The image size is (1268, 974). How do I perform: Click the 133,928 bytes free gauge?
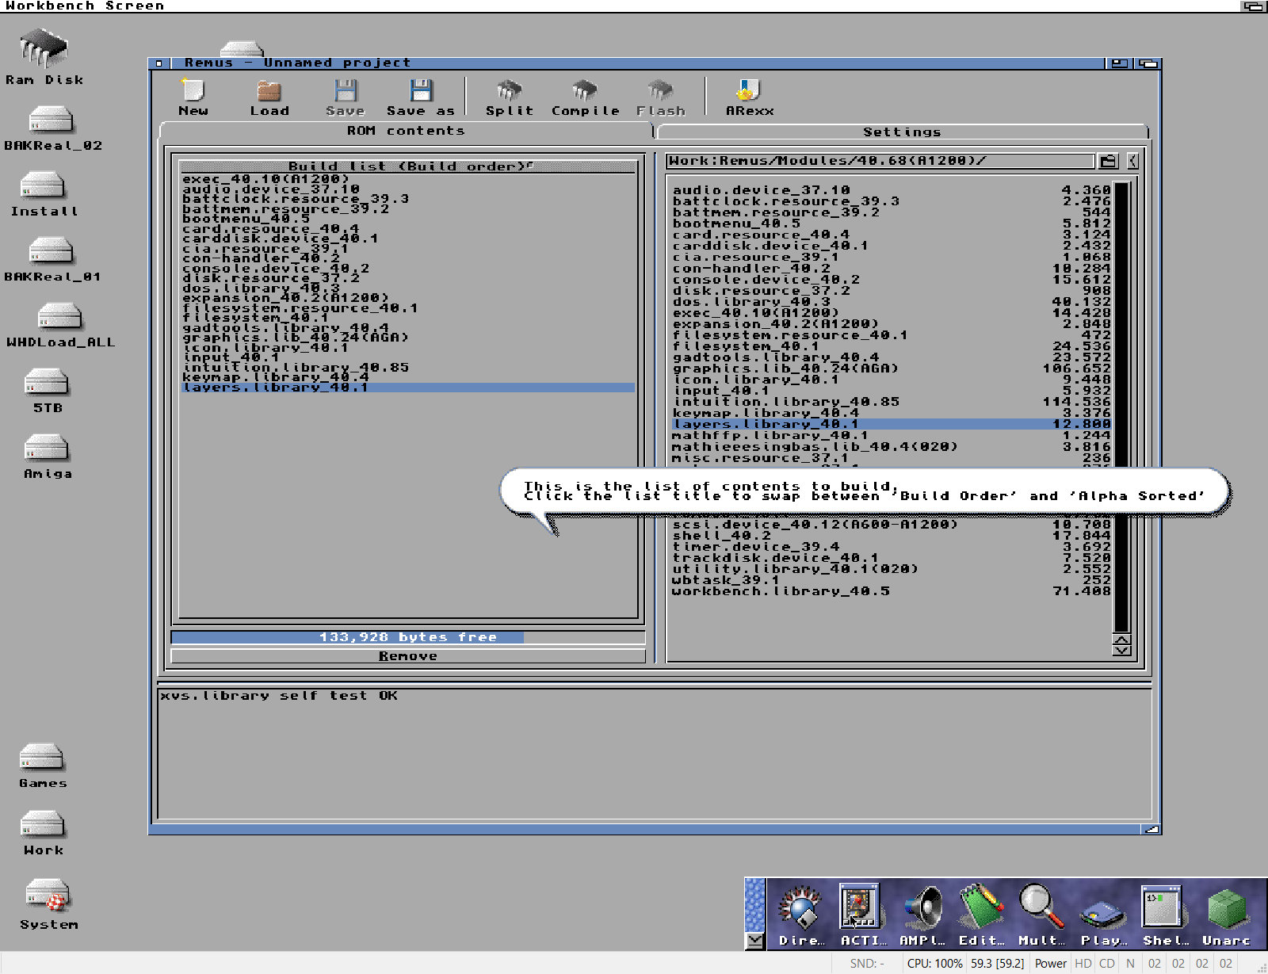(x=408, y=637)
